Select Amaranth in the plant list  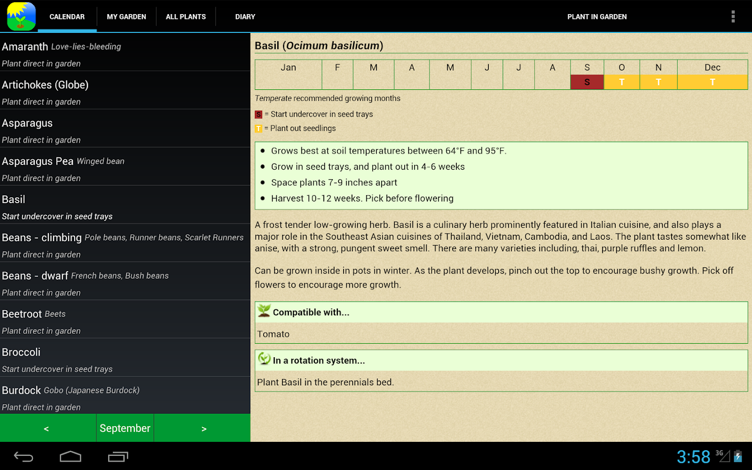click(125, 52)
